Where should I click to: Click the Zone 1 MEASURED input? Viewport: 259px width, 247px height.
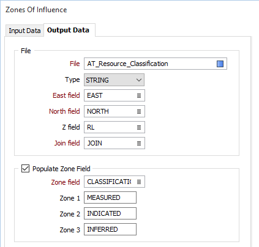click(x=110, y=197)
